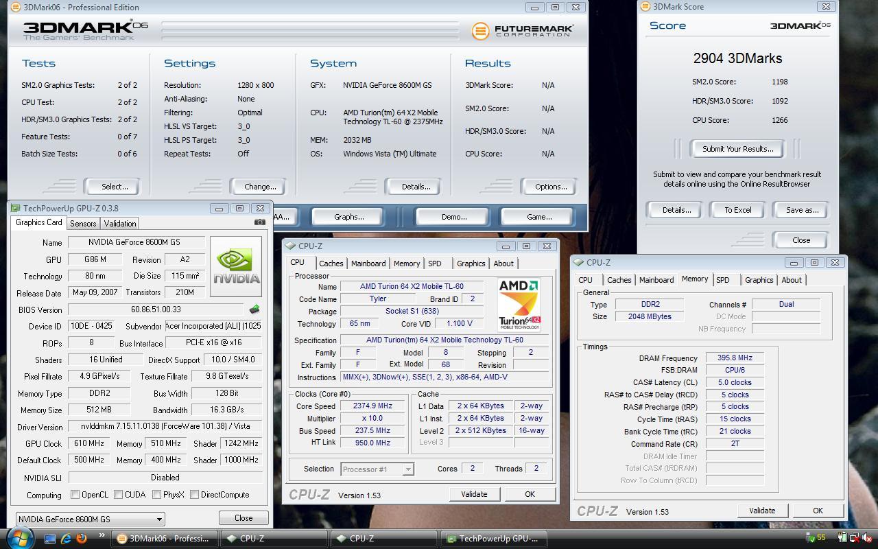Image resolution: width=878 pixels, height=549 pixels.
Task: Click the GPU-Z Name field NVIDIA GeForce 8600M GS
Action: tap(137, 242)
